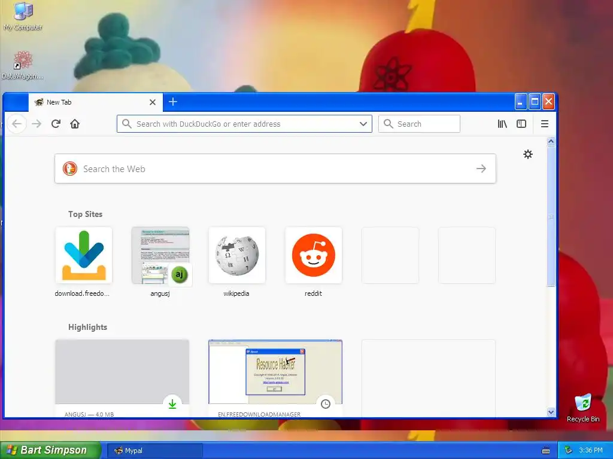Open the My Computer desktop icon

point(23,16)
